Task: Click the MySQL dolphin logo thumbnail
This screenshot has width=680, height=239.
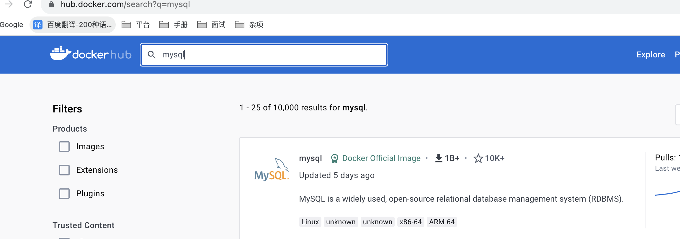Action: [272, 170]
